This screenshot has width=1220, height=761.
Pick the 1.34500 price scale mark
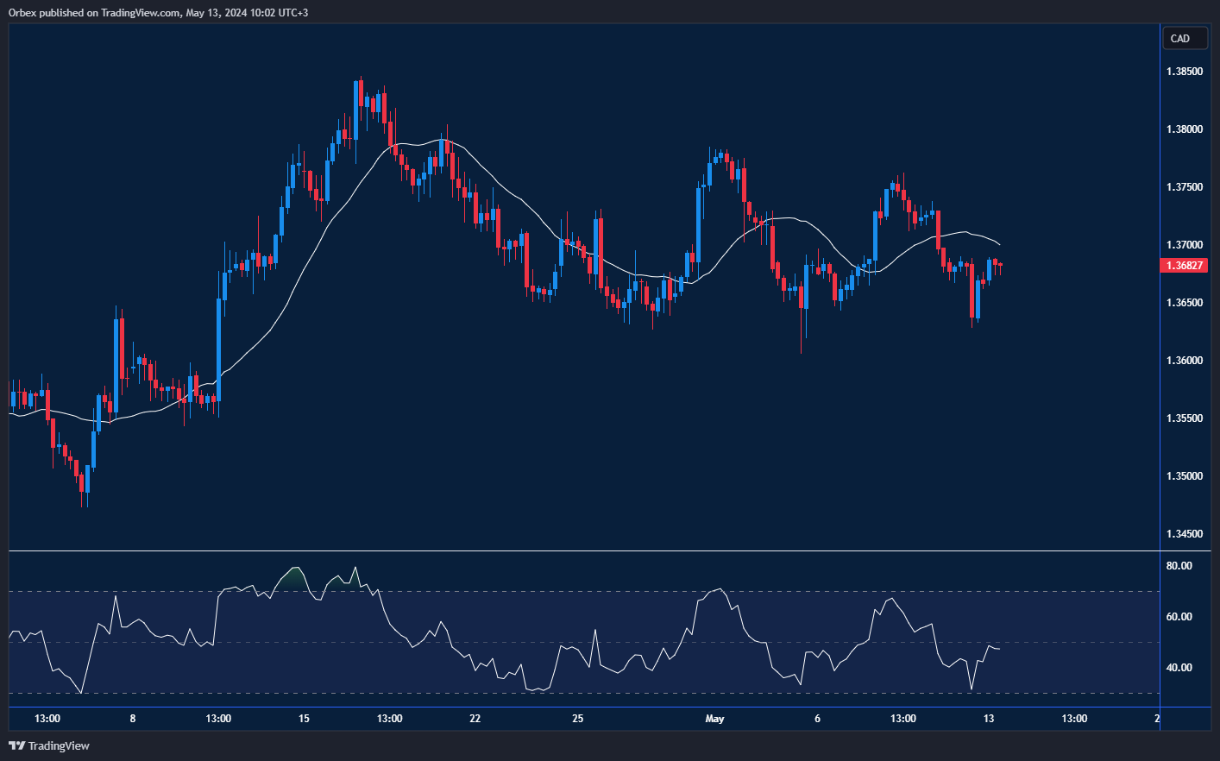pos(1184,534)
